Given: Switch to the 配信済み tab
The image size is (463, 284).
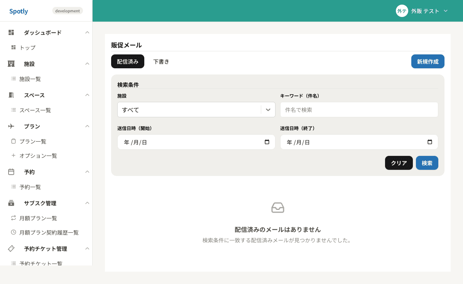Looking at the screenshot, I should tap(128, 61).
